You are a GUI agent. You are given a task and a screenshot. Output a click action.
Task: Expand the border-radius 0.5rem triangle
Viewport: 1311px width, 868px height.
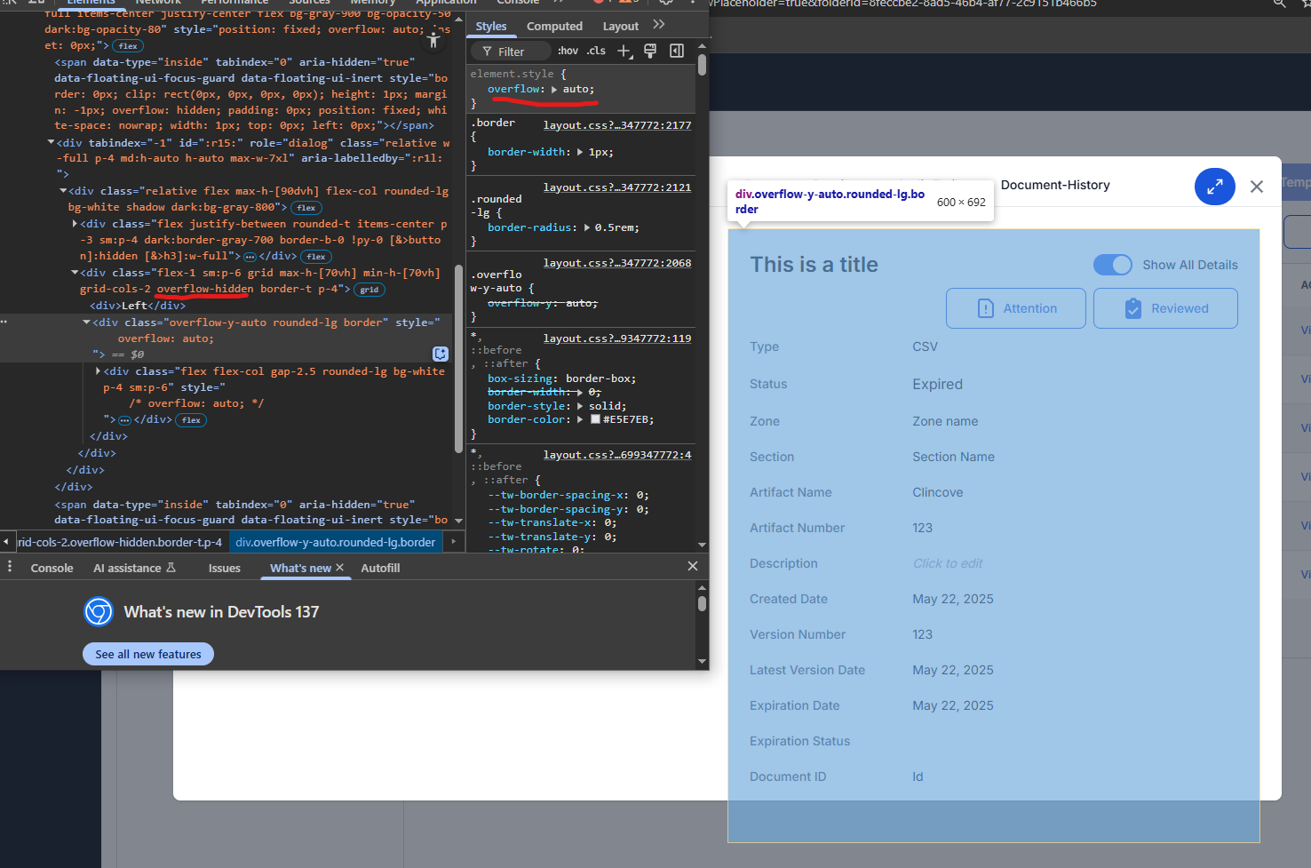[586, 228]
